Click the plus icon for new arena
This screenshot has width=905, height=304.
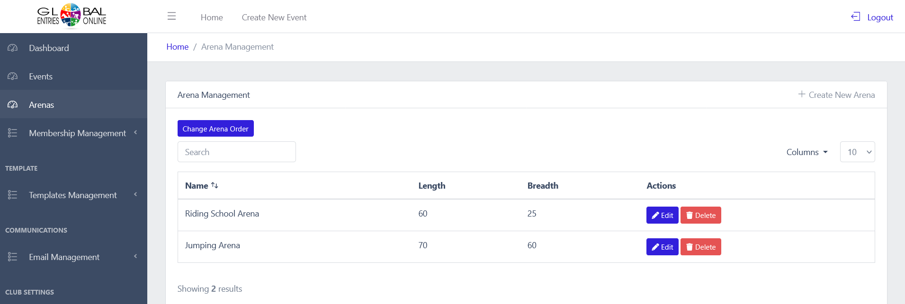[801, 95]
